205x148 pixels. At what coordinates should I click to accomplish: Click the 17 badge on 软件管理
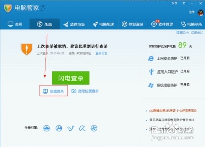point(157,21)
